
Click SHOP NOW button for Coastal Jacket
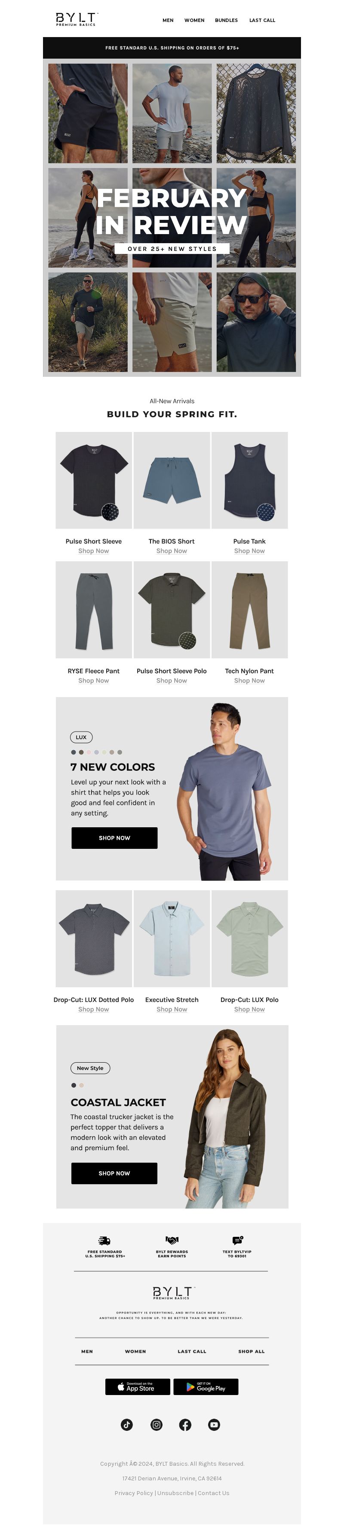click(114, 1173)
